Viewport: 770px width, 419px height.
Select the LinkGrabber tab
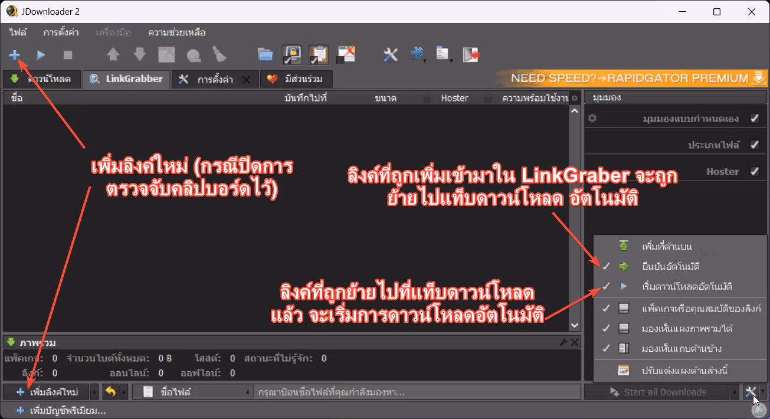point(127,79)
